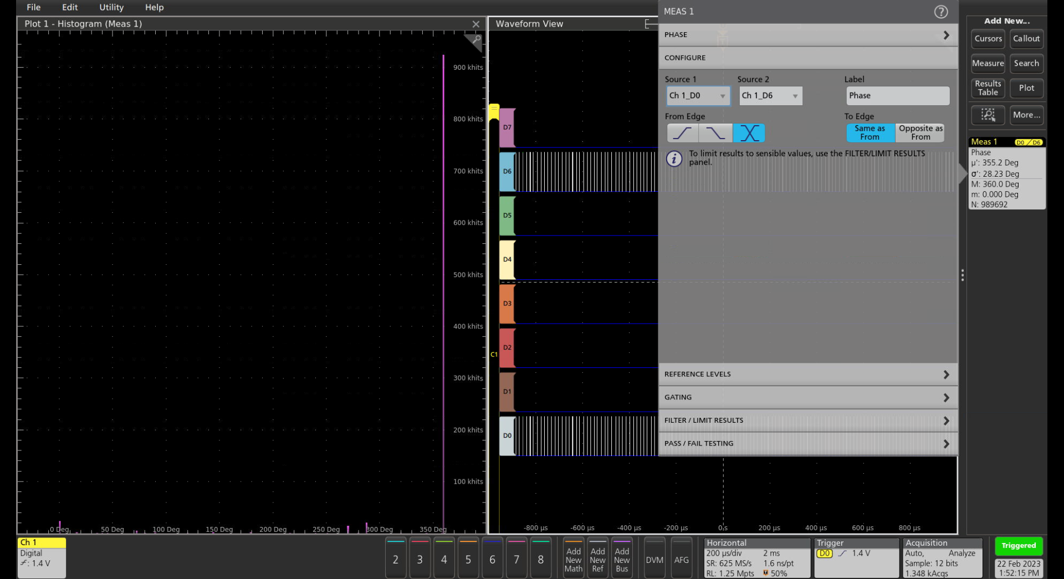
Task: Turn on channel 2
Action: 396,558
